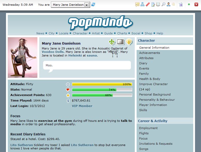
Task: Click the green 68% star quality bar
Action: click(x=102, y=95)
